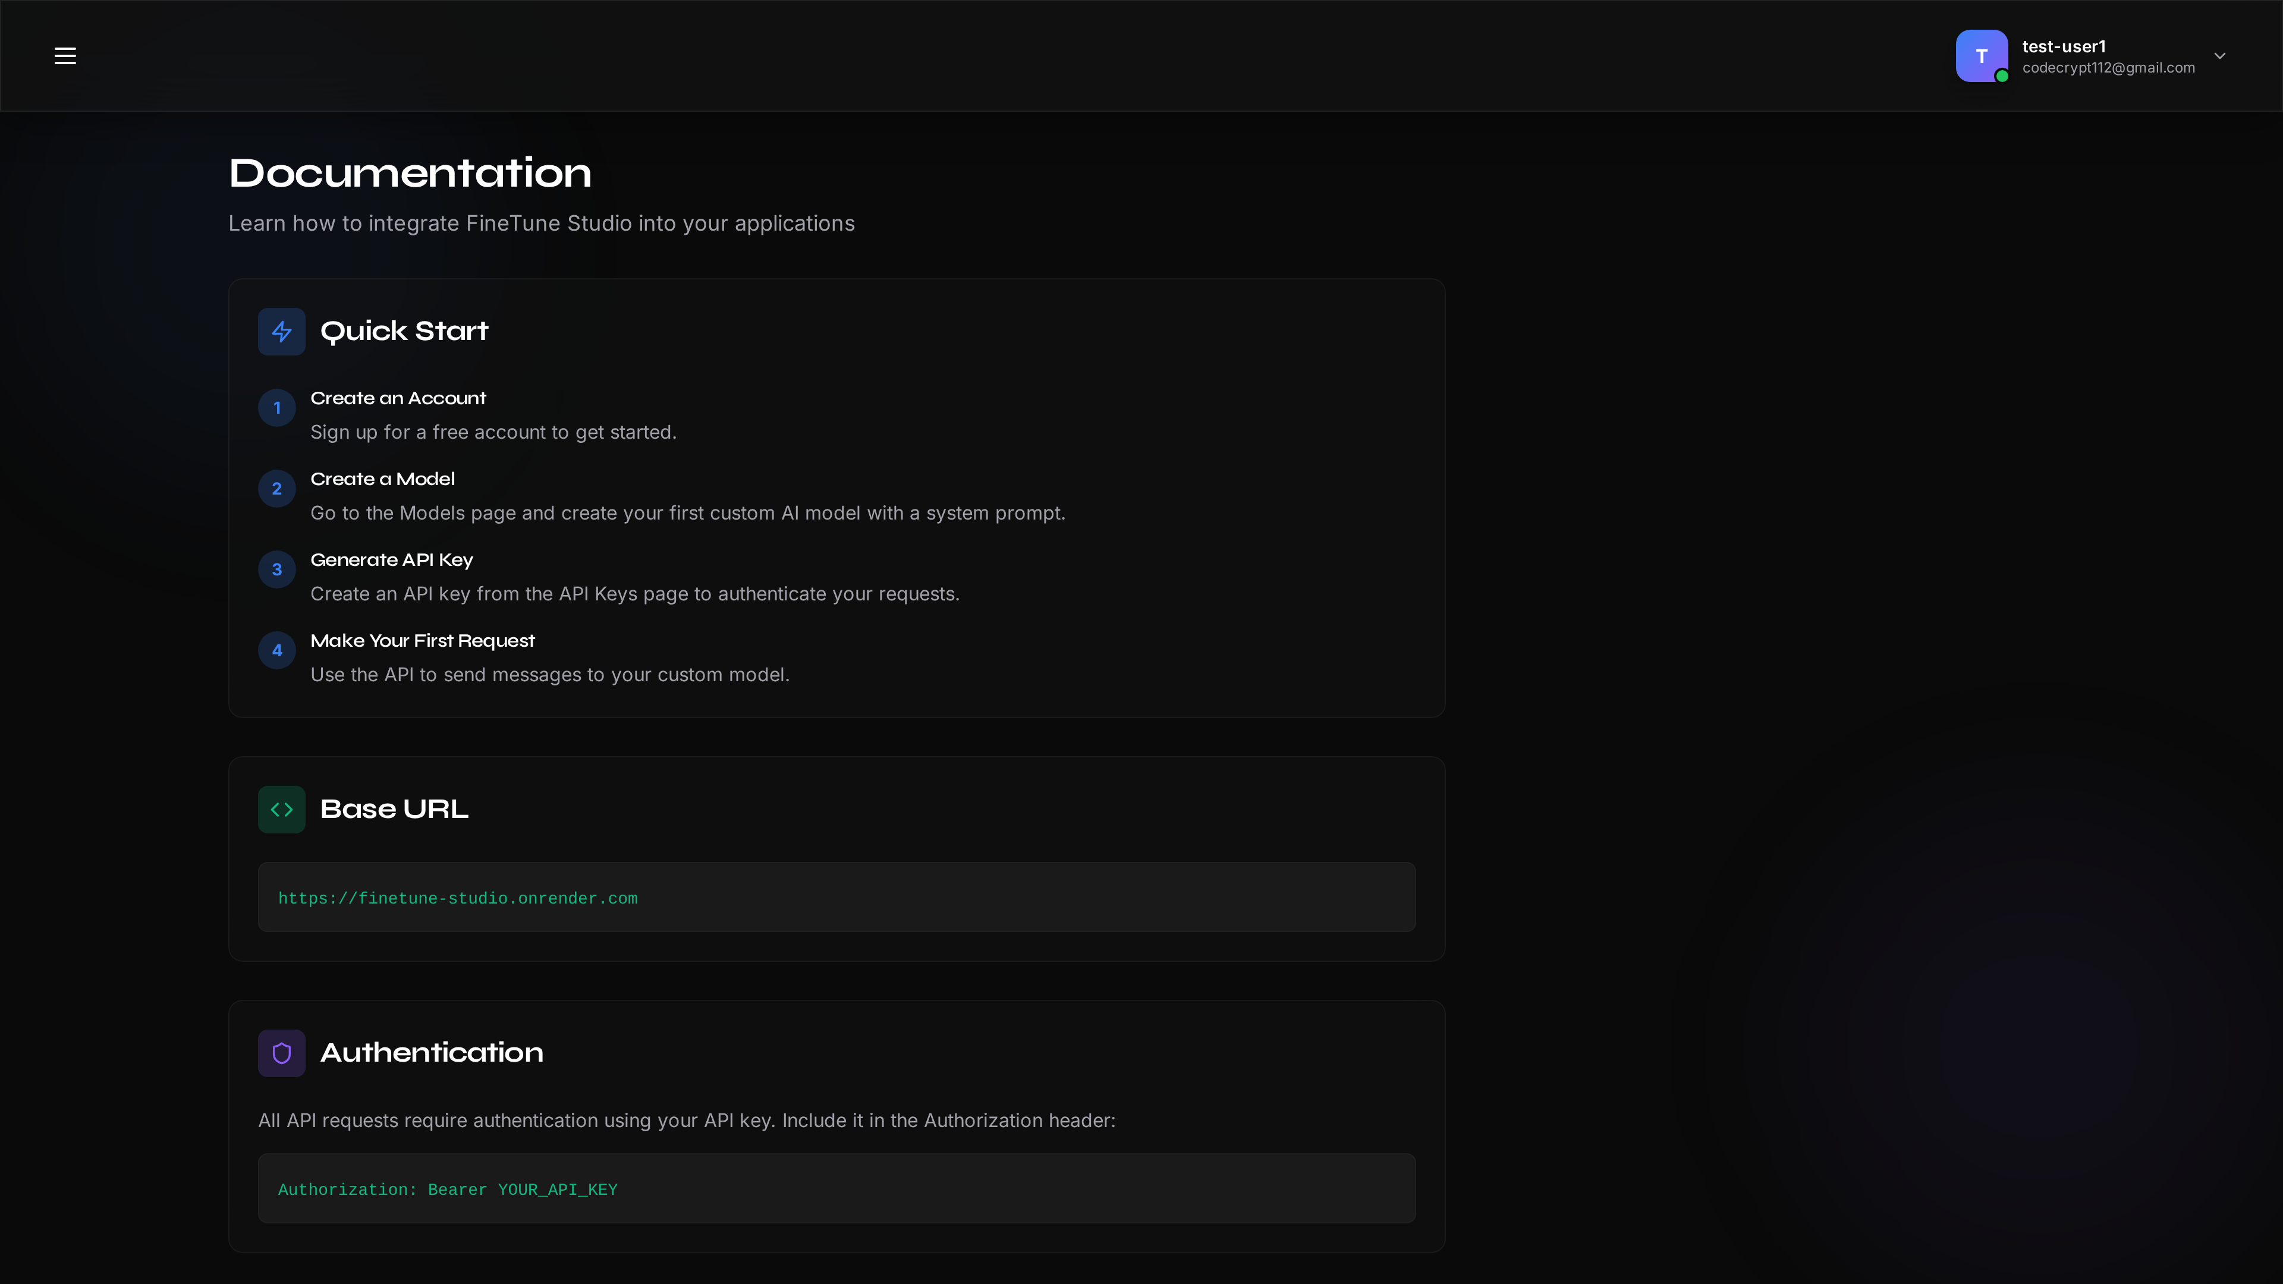The height and width of the screenshot is (1284, 2283).
Task: Select step 1 circle for Create an Account
Action: point(276,408)
